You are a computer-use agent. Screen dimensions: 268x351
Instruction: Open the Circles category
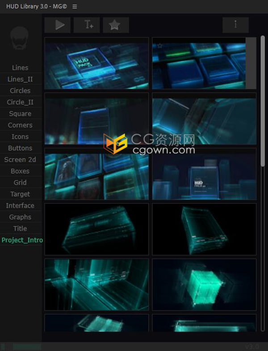pos(20,91)
